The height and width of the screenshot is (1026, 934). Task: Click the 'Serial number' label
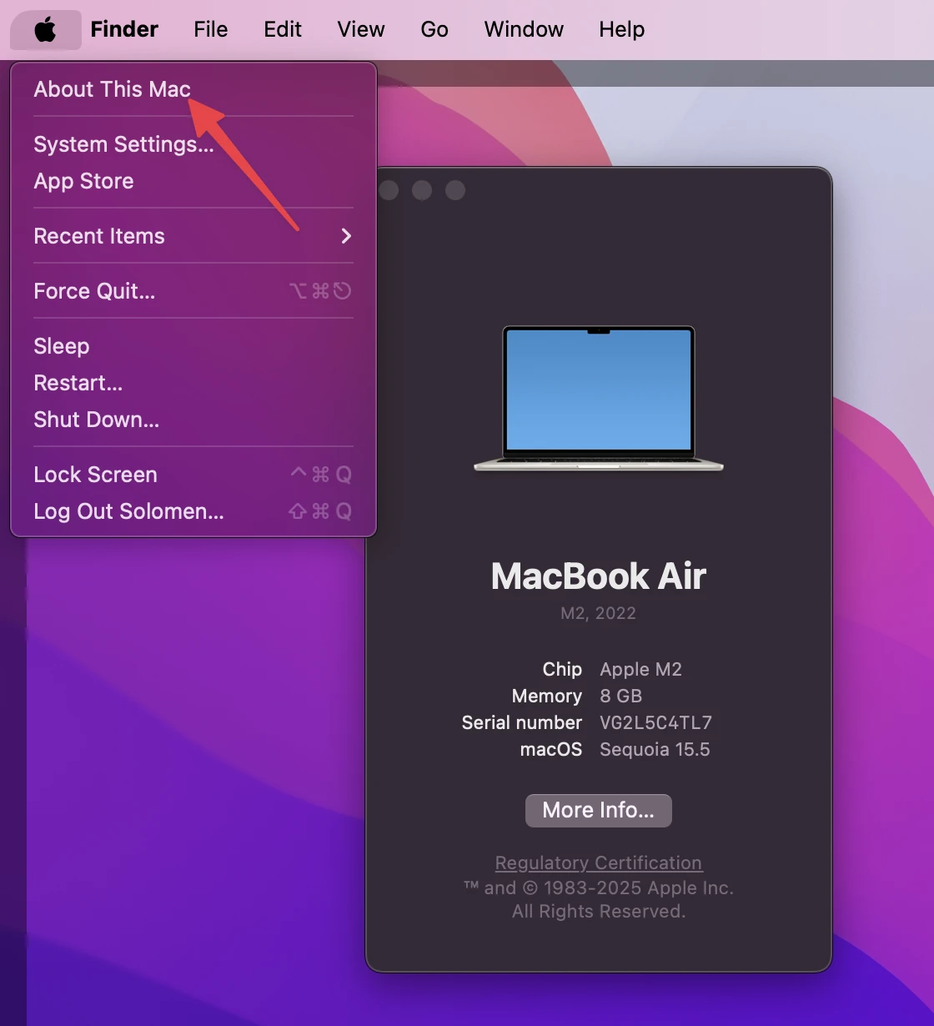[x=522, y=722]
